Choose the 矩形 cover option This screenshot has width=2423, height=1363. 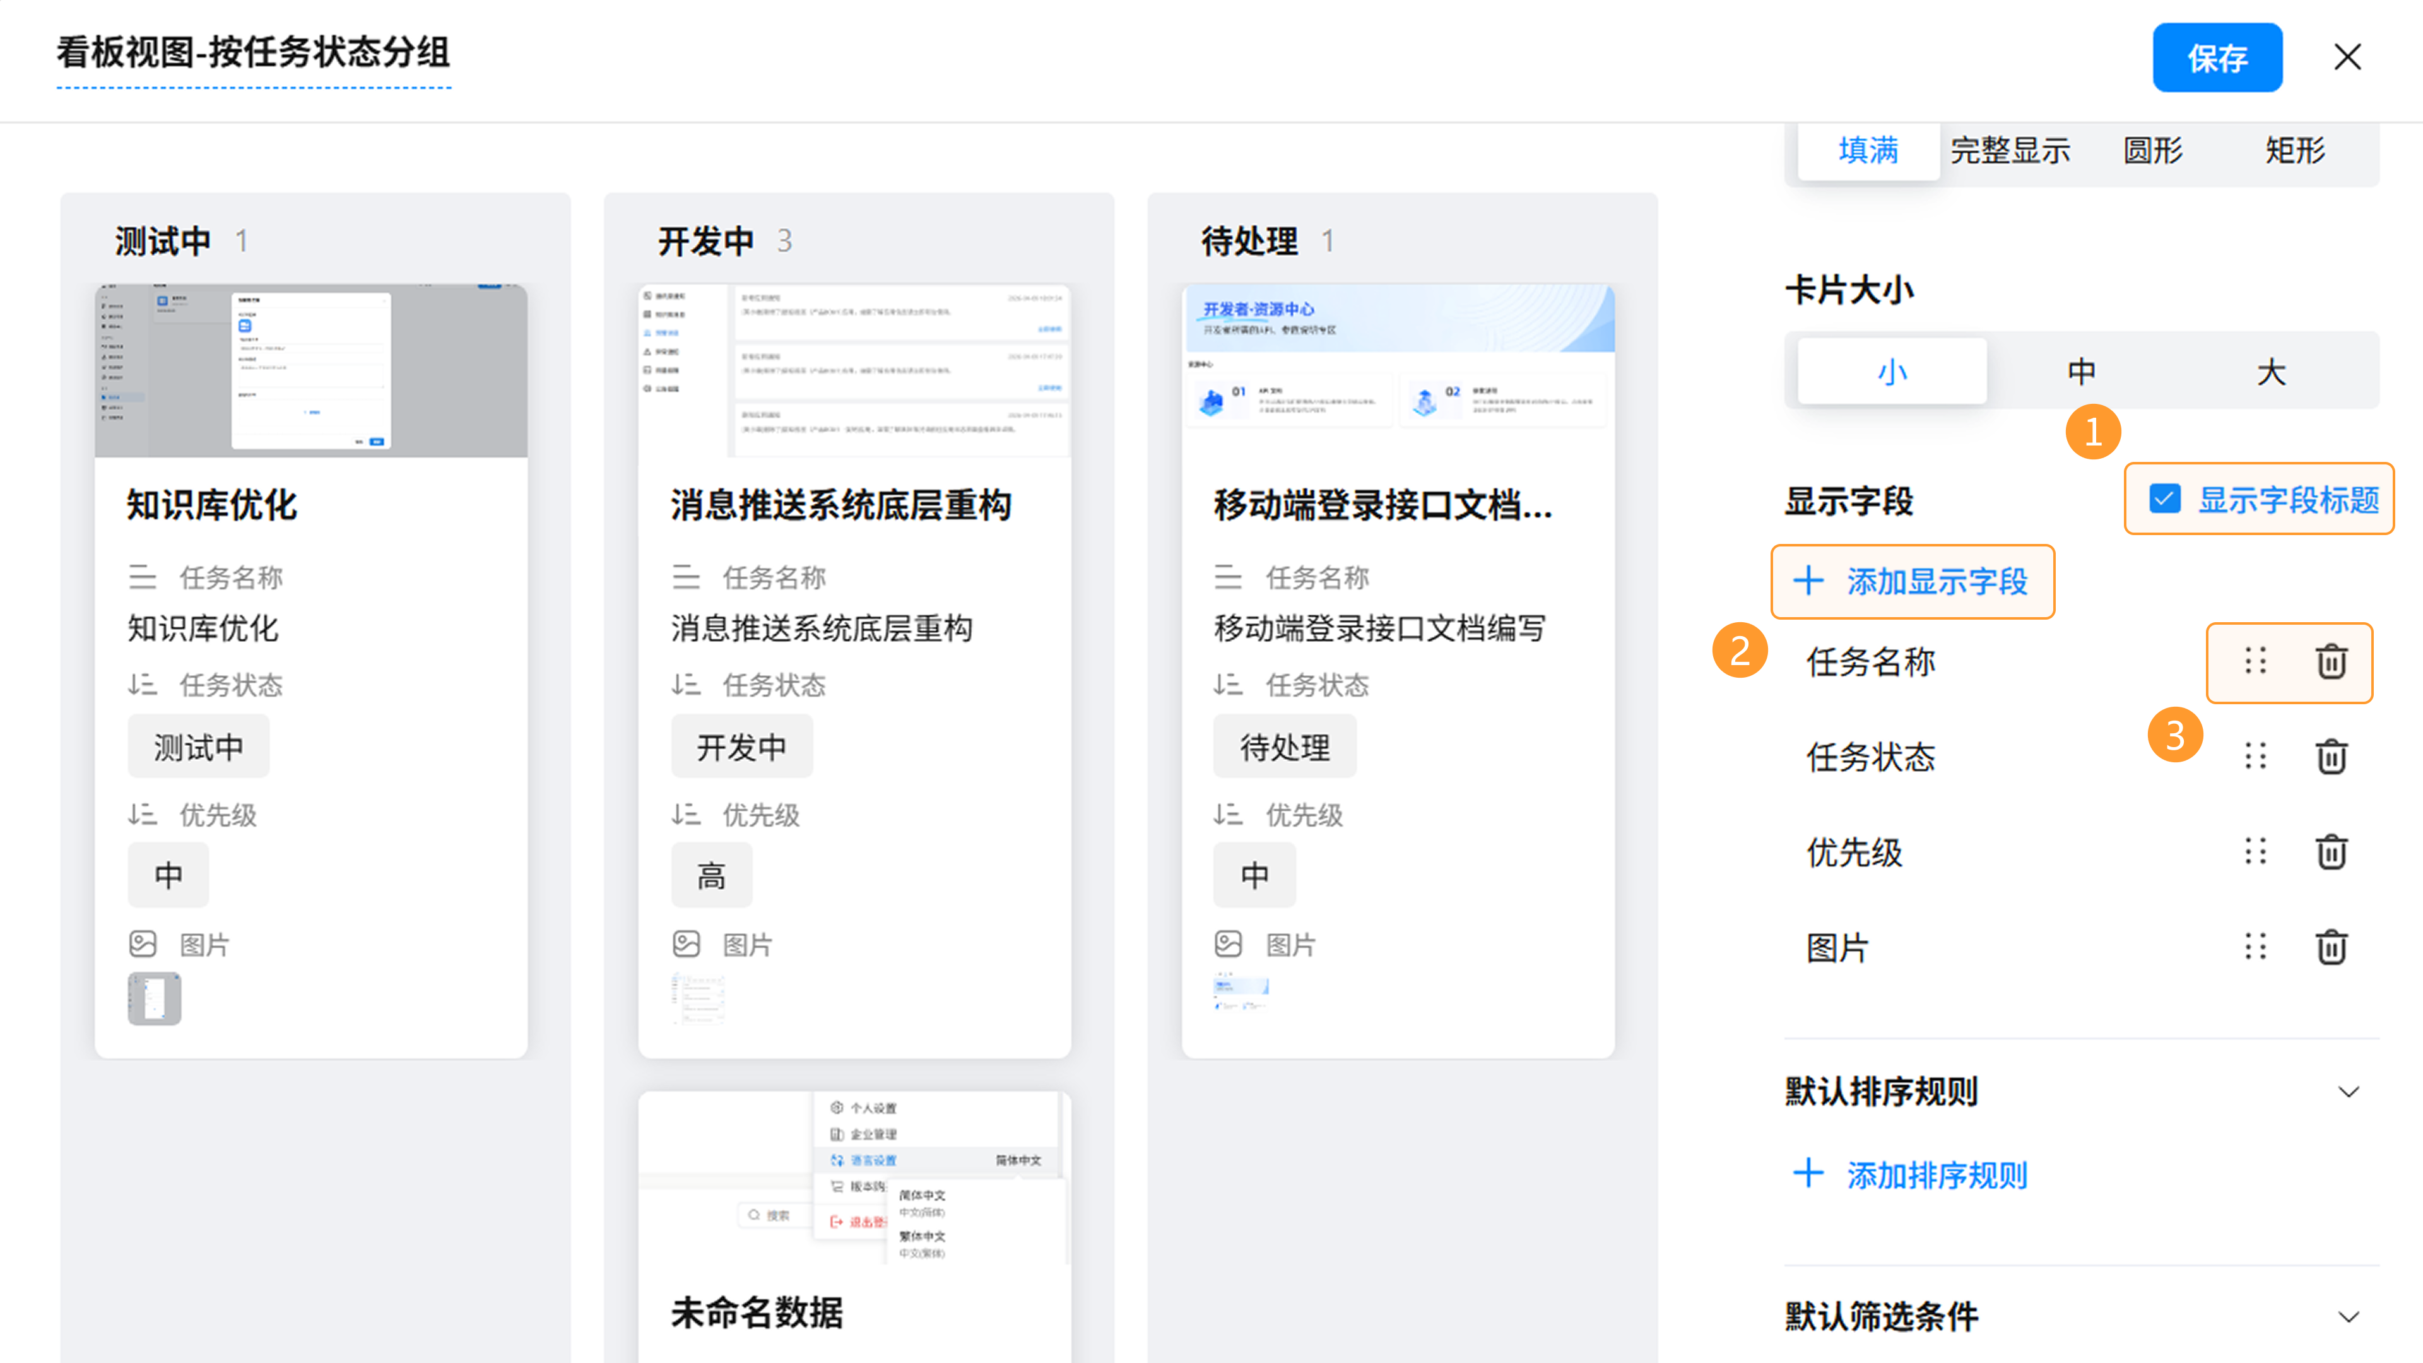point(2294,151)
